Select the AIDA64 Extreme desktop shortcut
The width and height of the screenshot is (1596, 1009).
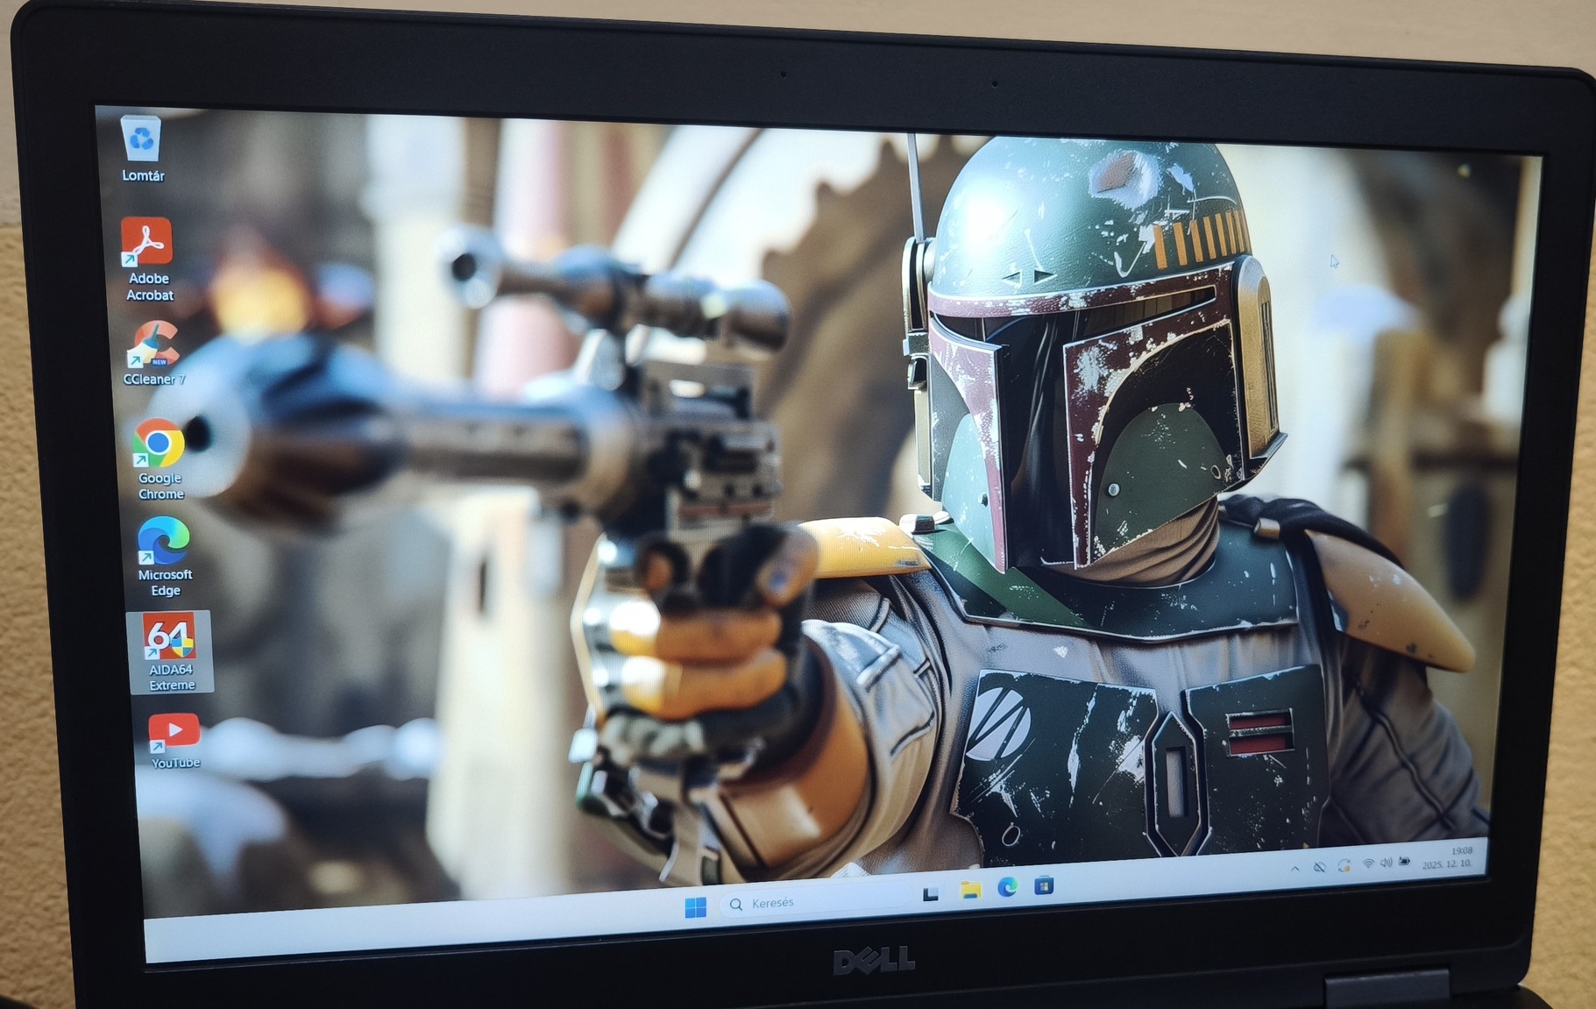tap(170, 652)
